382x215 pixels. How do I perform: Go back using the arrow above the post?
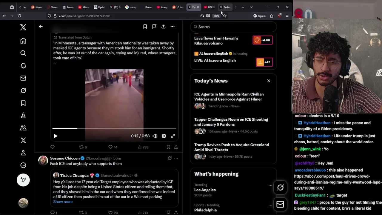coord(41,27)
